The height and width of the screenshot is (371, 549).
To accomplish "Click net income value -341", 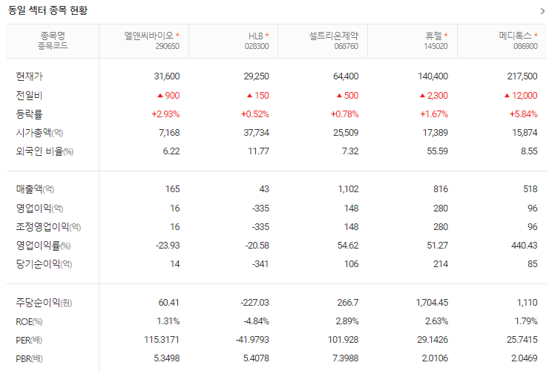I will (x=260, y=264).
